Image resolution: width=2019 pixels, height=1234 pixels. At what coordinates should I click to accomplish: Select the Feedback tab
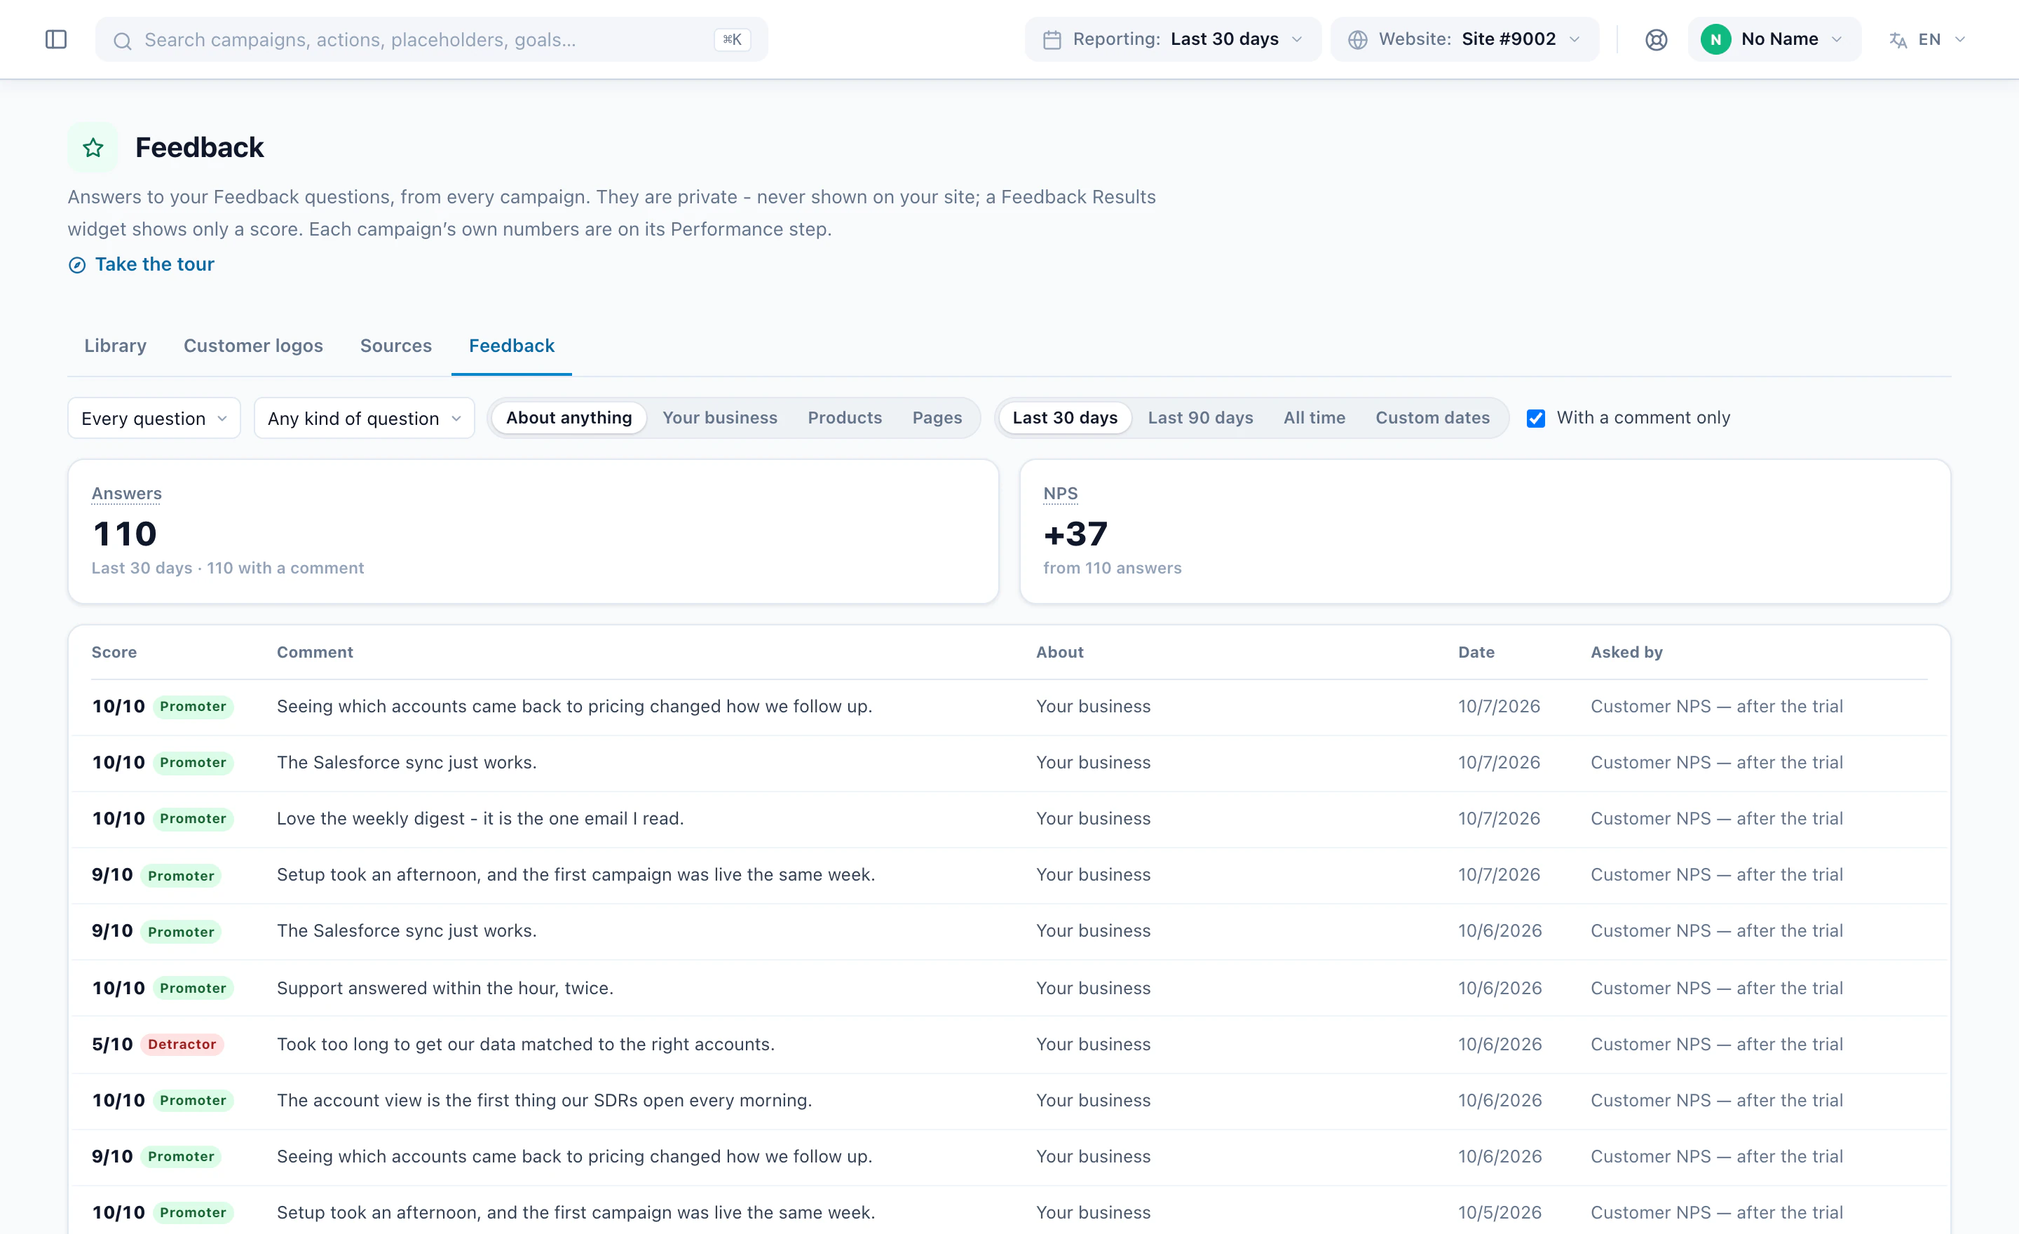[x=511, y=346]
